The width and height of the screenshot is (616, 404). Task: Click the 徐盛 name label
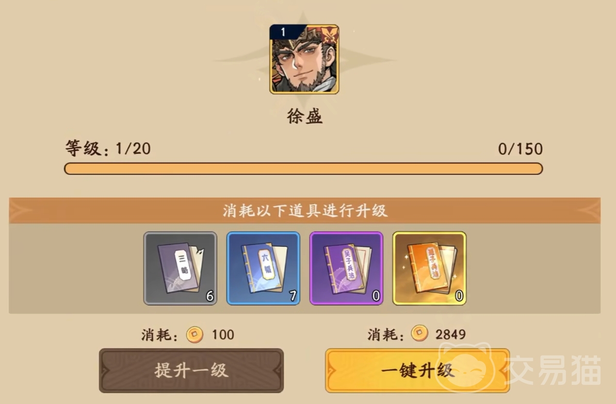click(304, 116)
